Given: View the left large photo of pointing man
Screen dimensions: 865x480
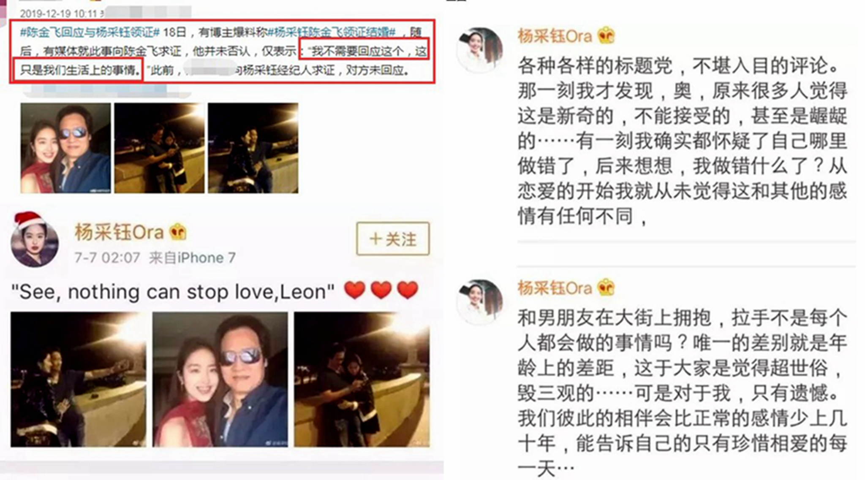Looking at the screenshot, I should [x=78, y=380].
